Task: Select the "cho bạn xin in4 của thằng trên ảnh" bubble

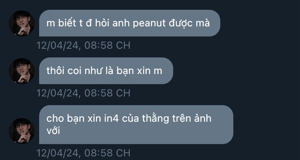Action: click(x=136, y=125)
